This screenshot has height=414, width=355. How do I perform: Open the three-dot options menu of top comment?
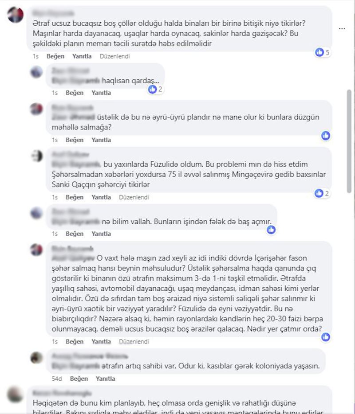342,28
